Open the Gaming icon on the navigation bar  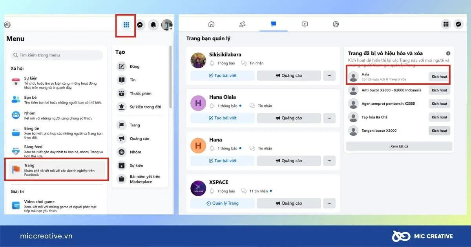click(336, 24)
